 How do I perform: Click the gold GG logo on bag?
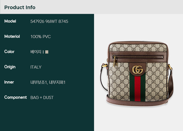click(137, 70)
